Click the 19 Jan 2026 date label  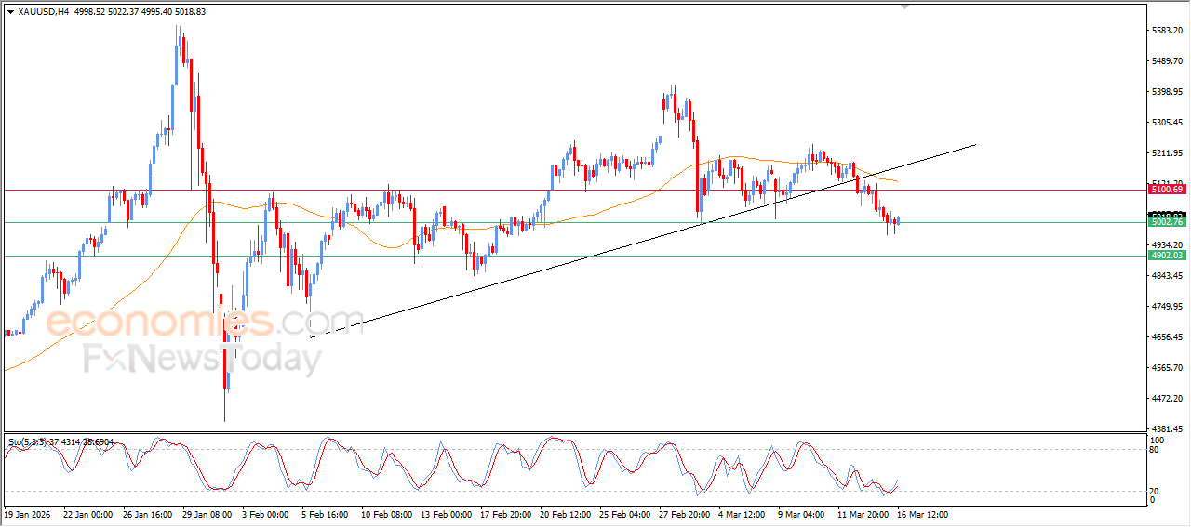point(27,513)
